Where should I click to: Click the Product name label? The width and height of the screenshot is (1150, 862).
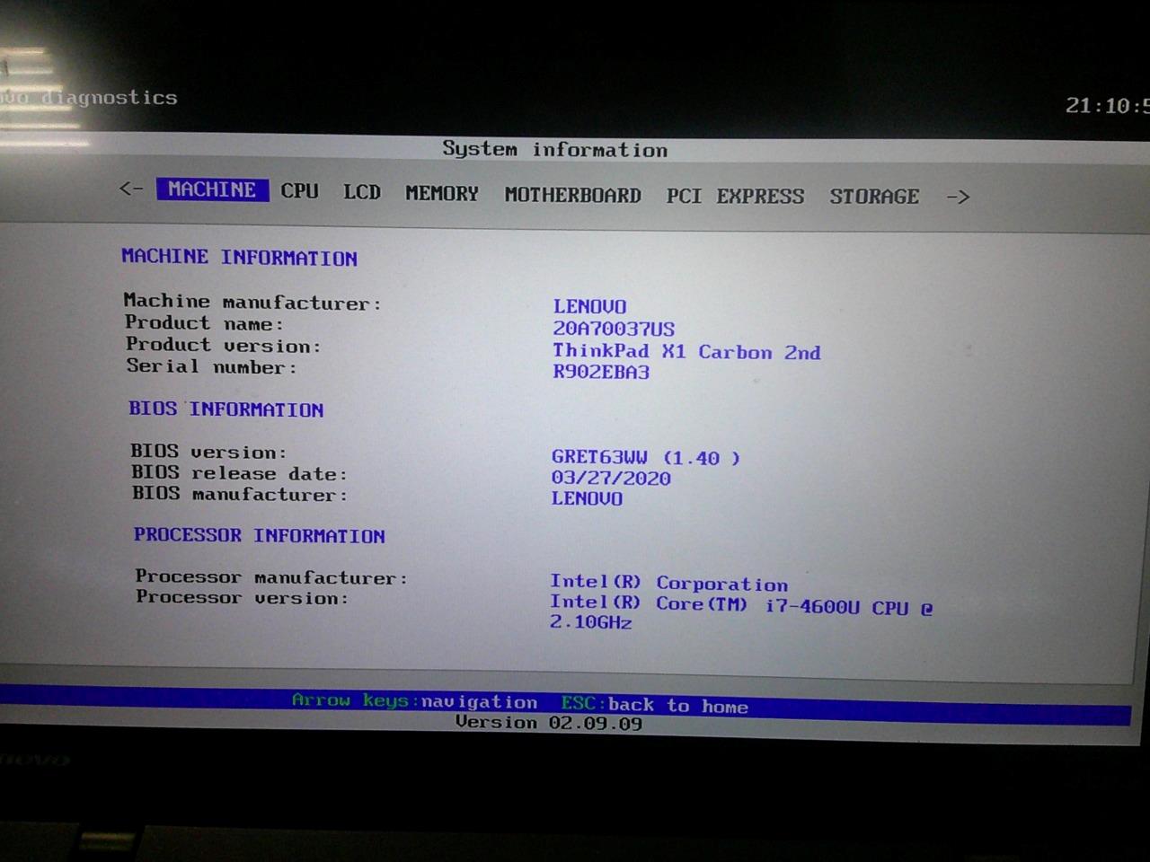[x=204, y=323]
